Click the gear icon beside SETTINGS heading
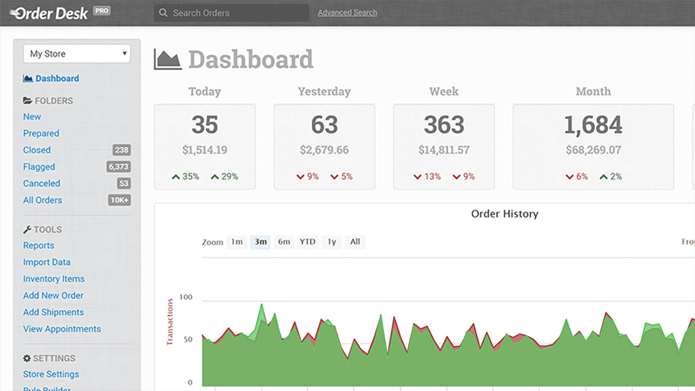This screenshot has height=391, width=695. point(27,358)
